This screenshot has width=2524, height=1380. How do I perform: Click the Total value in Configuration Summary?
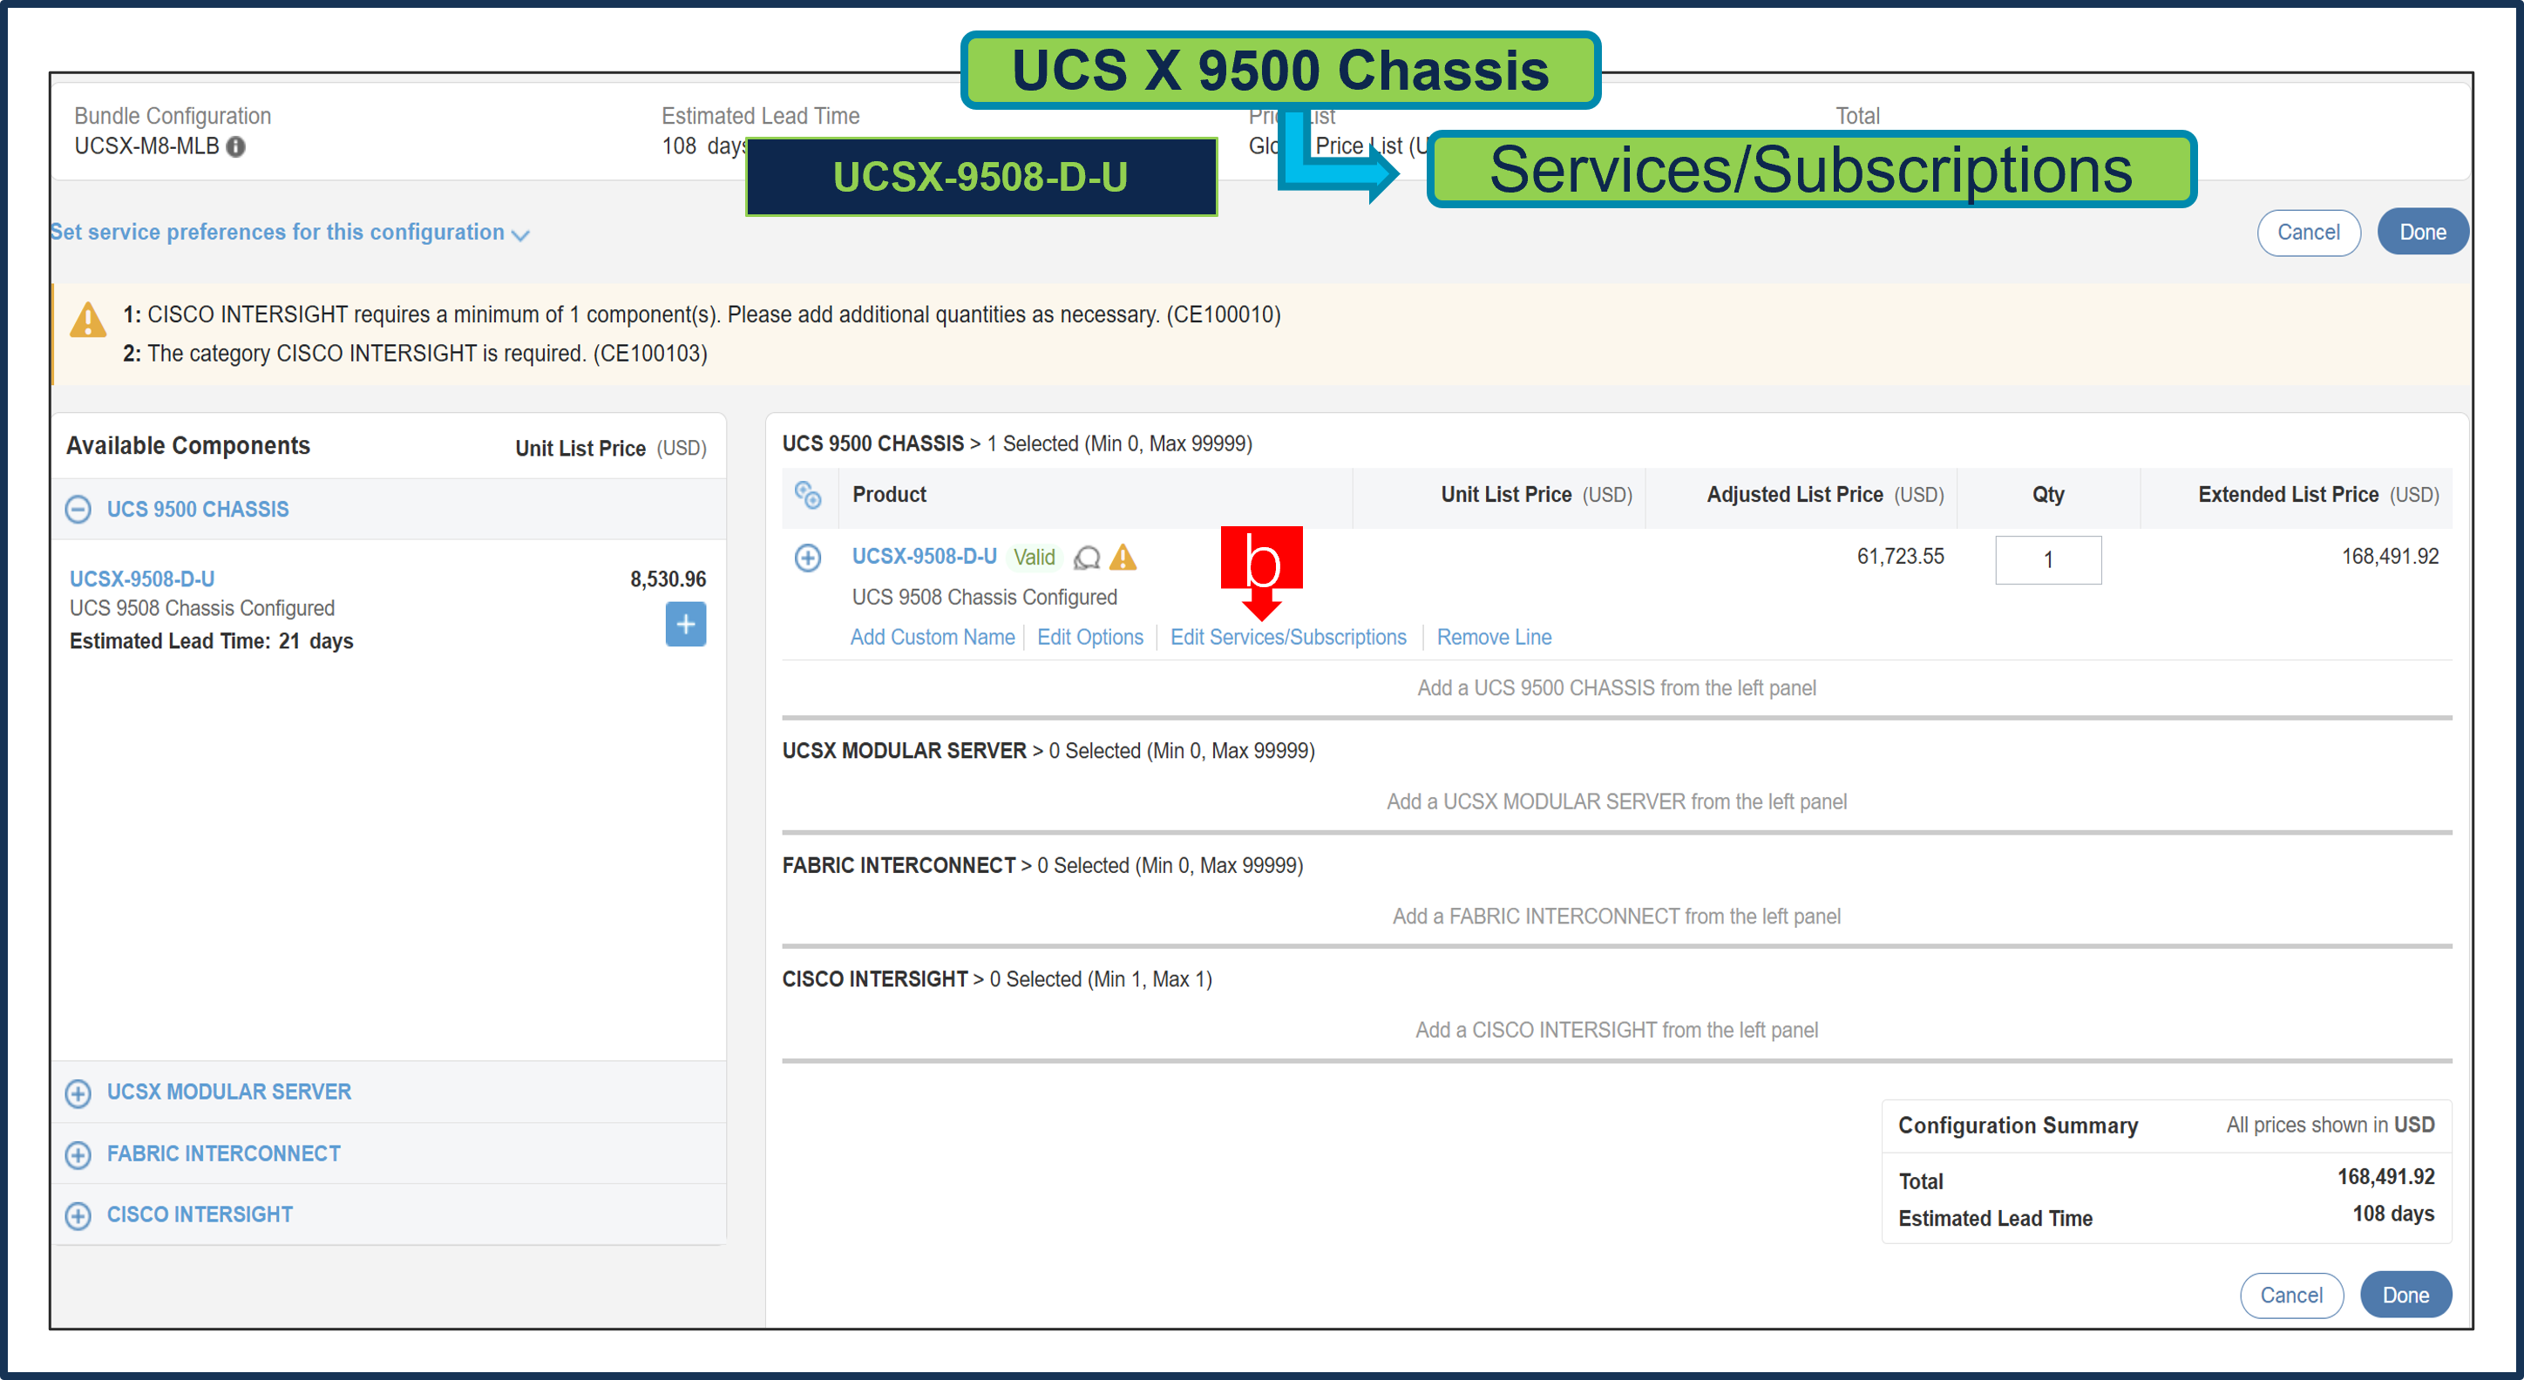2385,1177
